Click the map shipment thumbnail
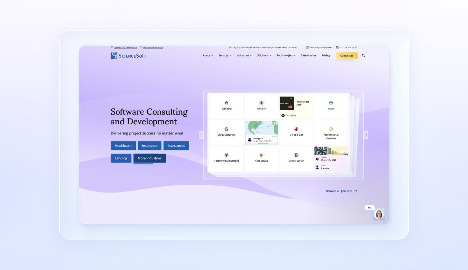Screen dimensions: 468x270 coord(261,132)
